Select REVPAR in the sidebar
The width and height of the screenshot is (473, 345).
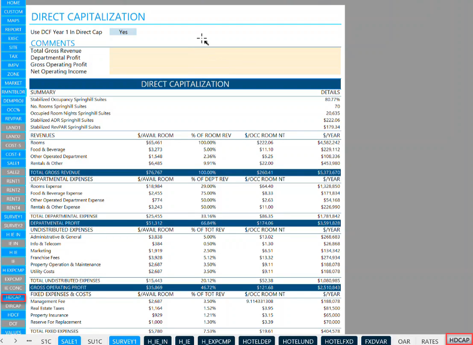pos(13,119)
